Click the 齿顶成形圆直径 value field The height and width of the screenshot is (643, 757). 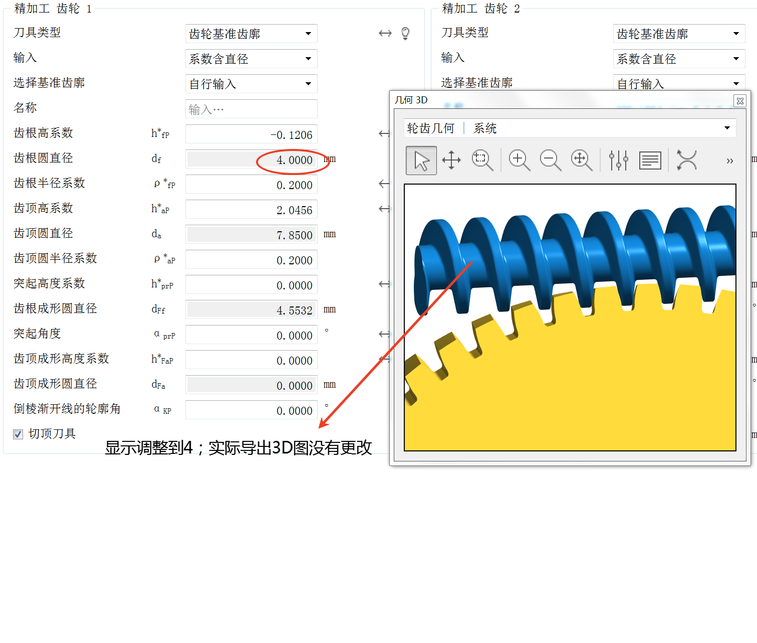[251, 385]
